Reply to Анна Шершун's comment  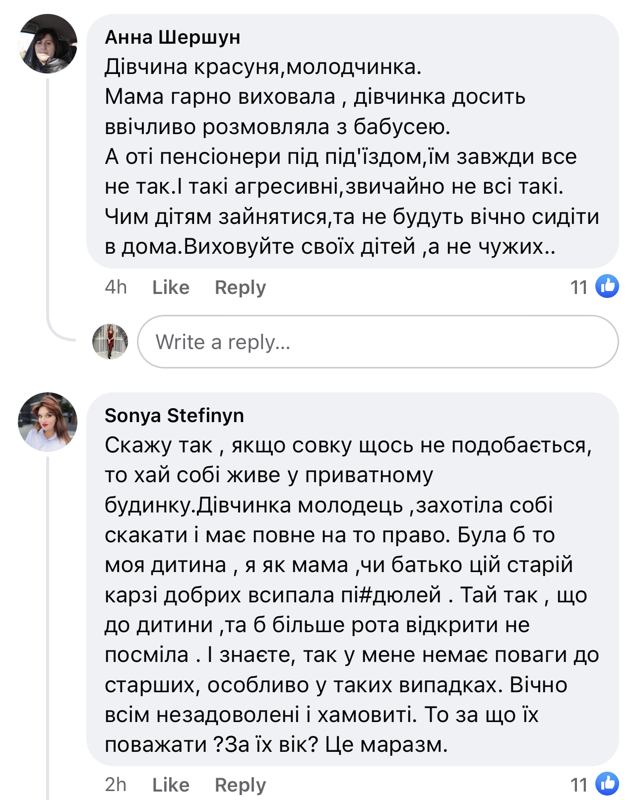coord(240,288)
